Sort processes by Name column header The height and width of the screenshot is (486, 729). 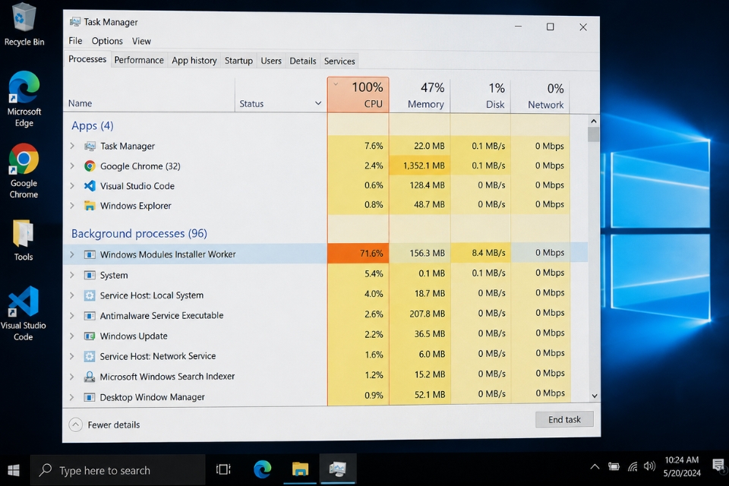point(149,95)
